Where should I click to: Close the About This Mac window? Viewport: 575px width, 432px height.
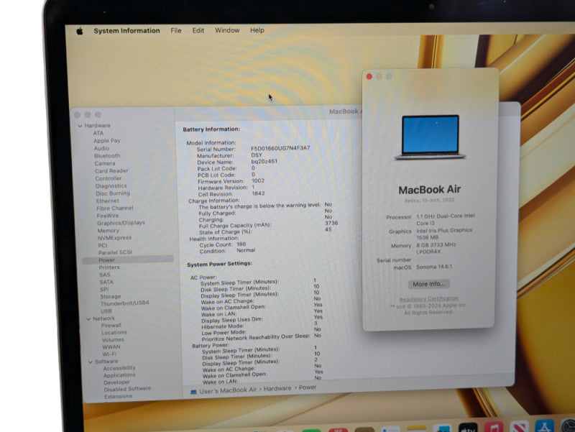[369, 76]
